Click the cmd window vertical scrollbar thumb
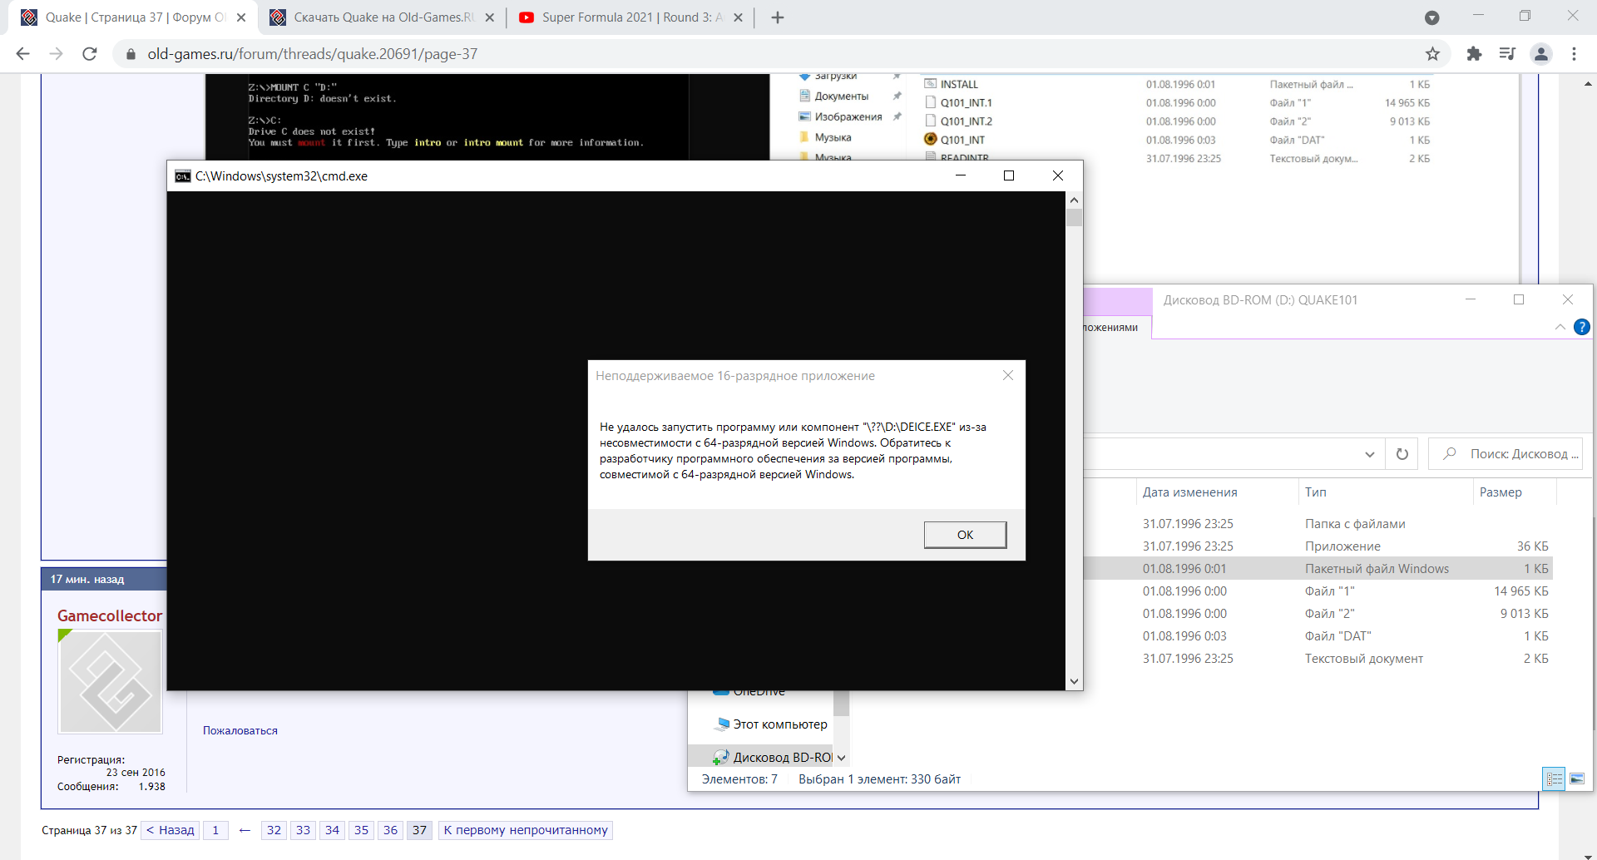Image resolution: width=1597 pixels, height=860 pixels. click(x=1074, y=218)
